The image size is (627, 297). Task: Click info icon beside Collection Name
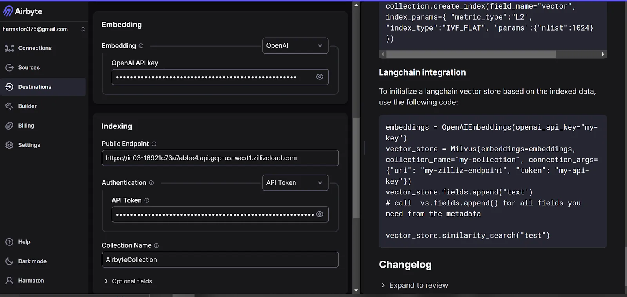click(x=156, y=246)
